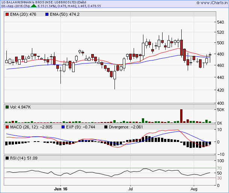This screenshot has height=193, width=229.
Task: Click the 540 price axis label
Action: pyautogui.click(x=220, y=22)
